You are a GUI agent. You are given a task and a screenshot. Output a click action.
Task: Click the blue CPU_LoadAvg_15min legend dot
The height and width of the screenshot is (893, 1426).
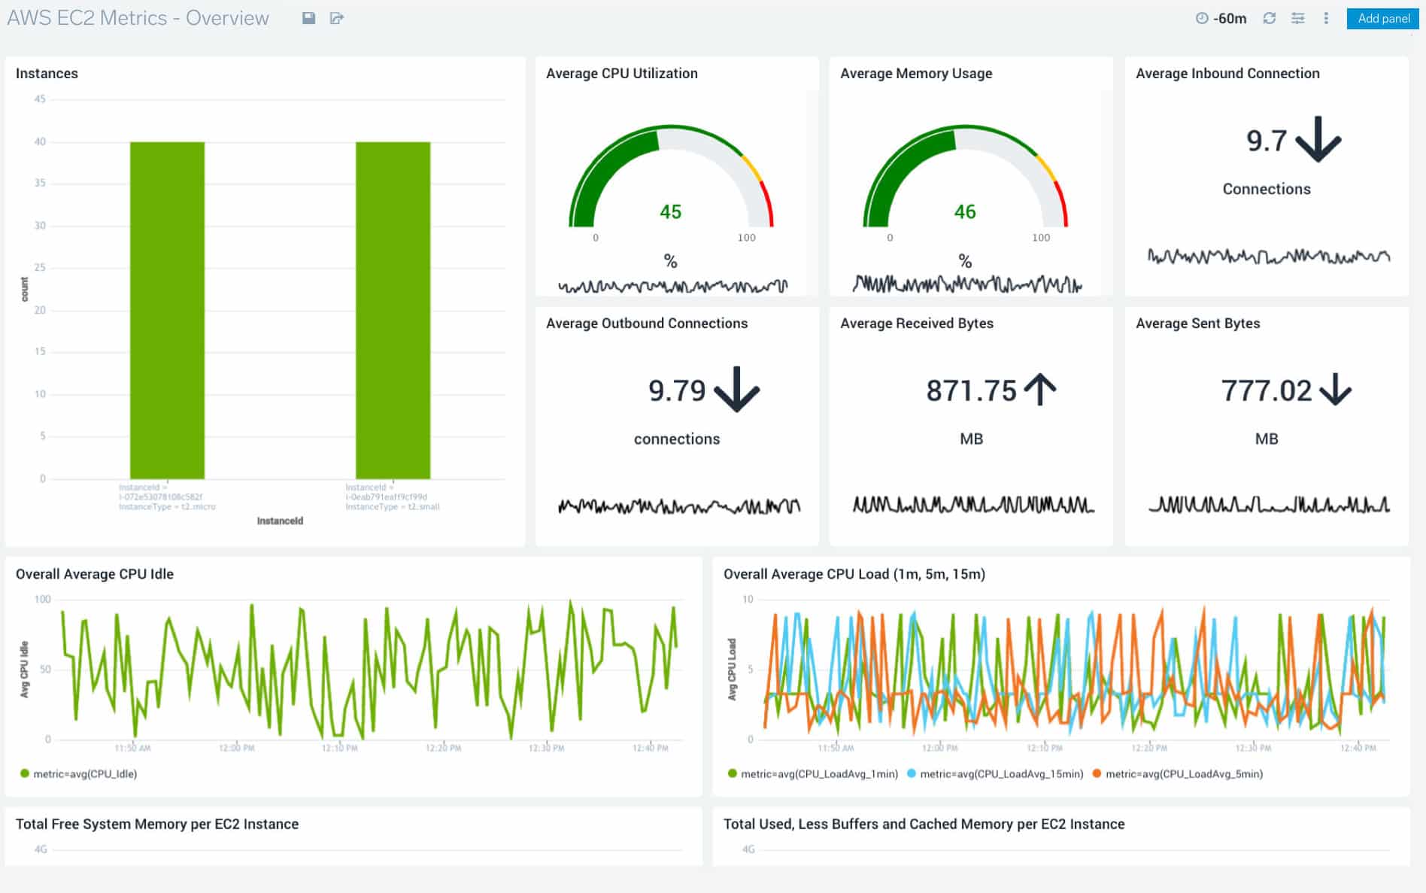pyautogui.click(x=912, y=773)
